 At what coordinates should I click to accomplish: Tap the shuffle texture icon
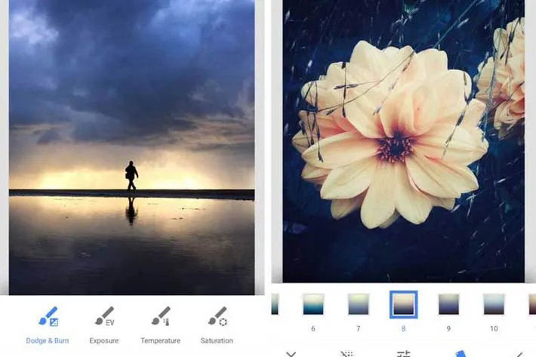[347, 354]
